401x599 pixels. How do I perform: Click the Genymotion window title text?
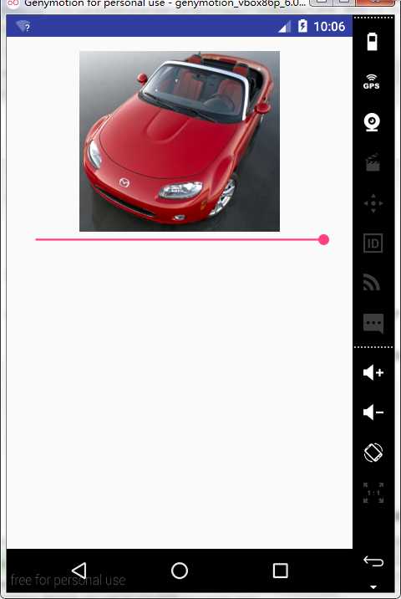[x=165, y=3]
